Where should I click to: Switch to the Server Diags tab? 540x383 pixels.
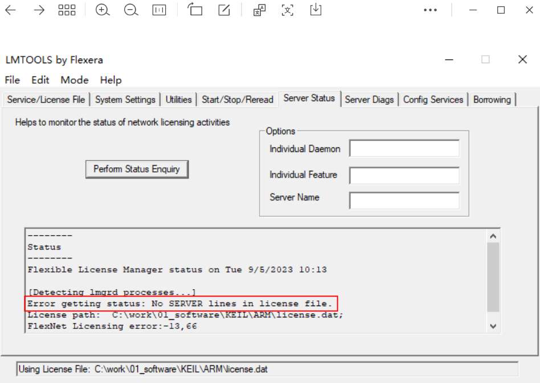point(369,100)
